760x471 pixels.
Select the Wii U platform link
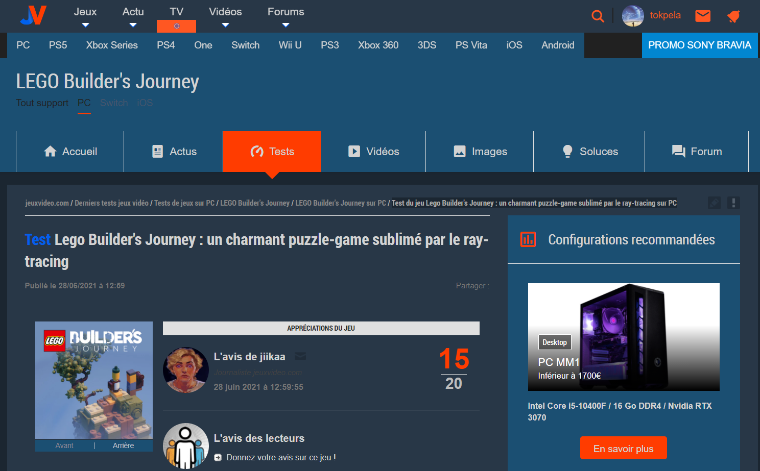[x=290, y=45]
